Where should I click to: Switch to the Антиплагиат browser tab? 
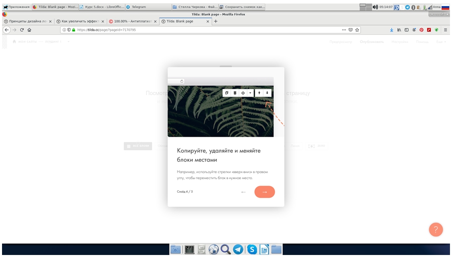click(130, 21)
